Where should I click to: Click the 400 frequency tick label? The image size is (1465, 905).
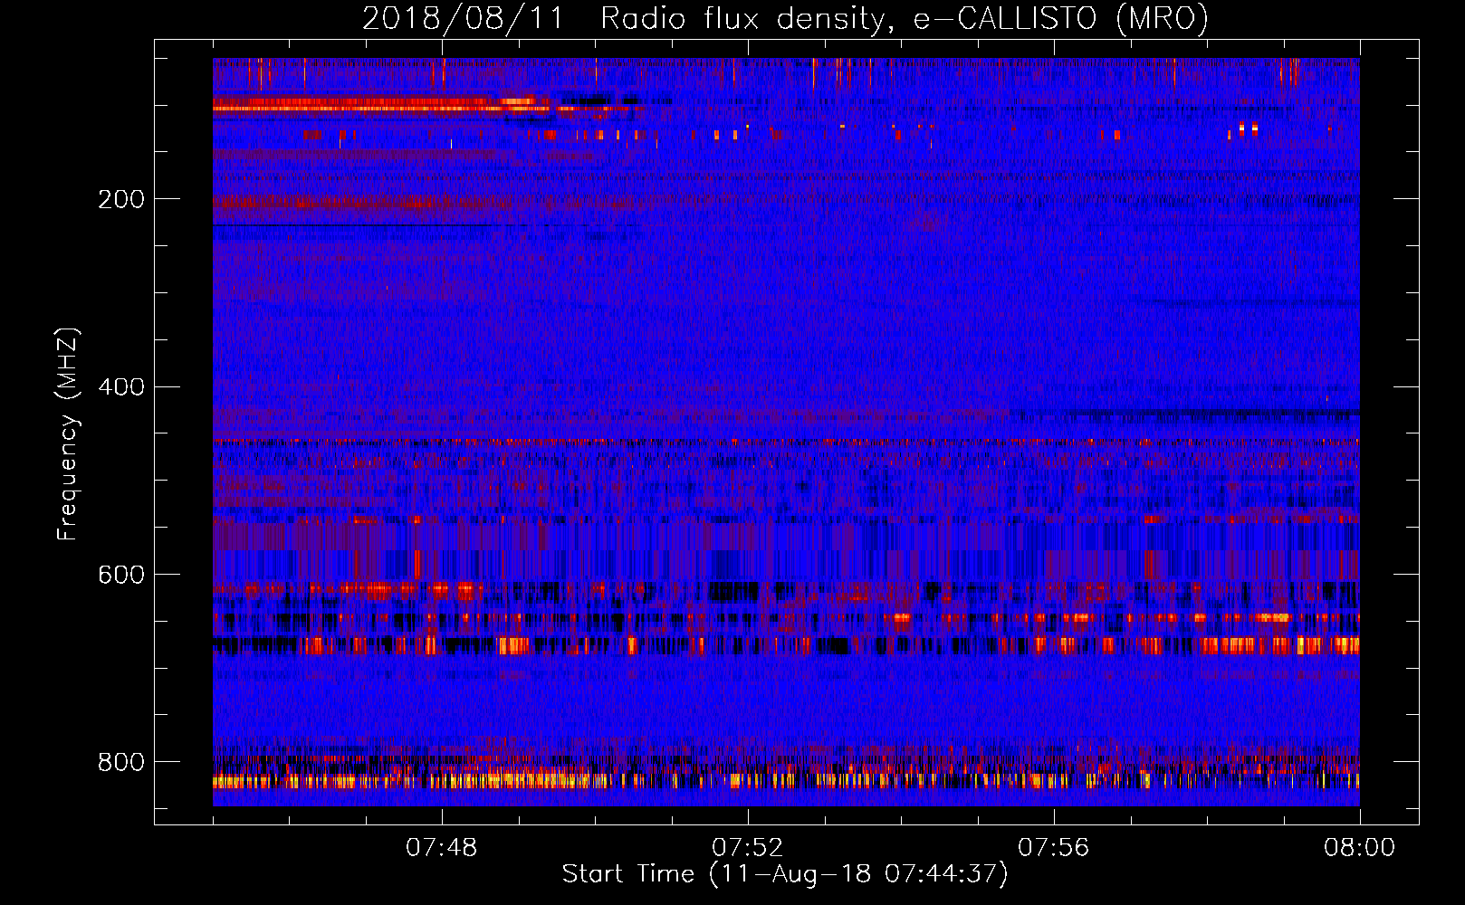point(120,387)
